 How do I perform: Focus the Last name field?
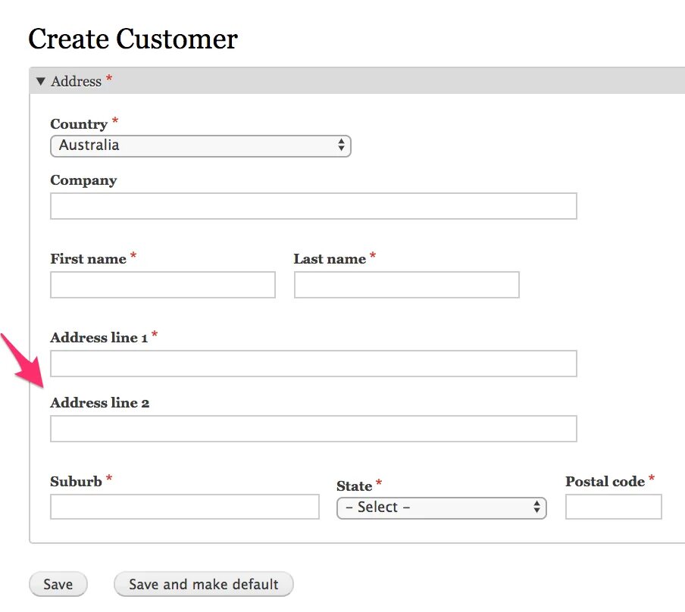pyautogui.click(x=406, y=285)
